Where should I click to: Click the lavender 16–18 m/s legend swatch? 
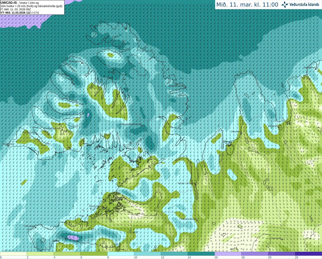[228, 254]
